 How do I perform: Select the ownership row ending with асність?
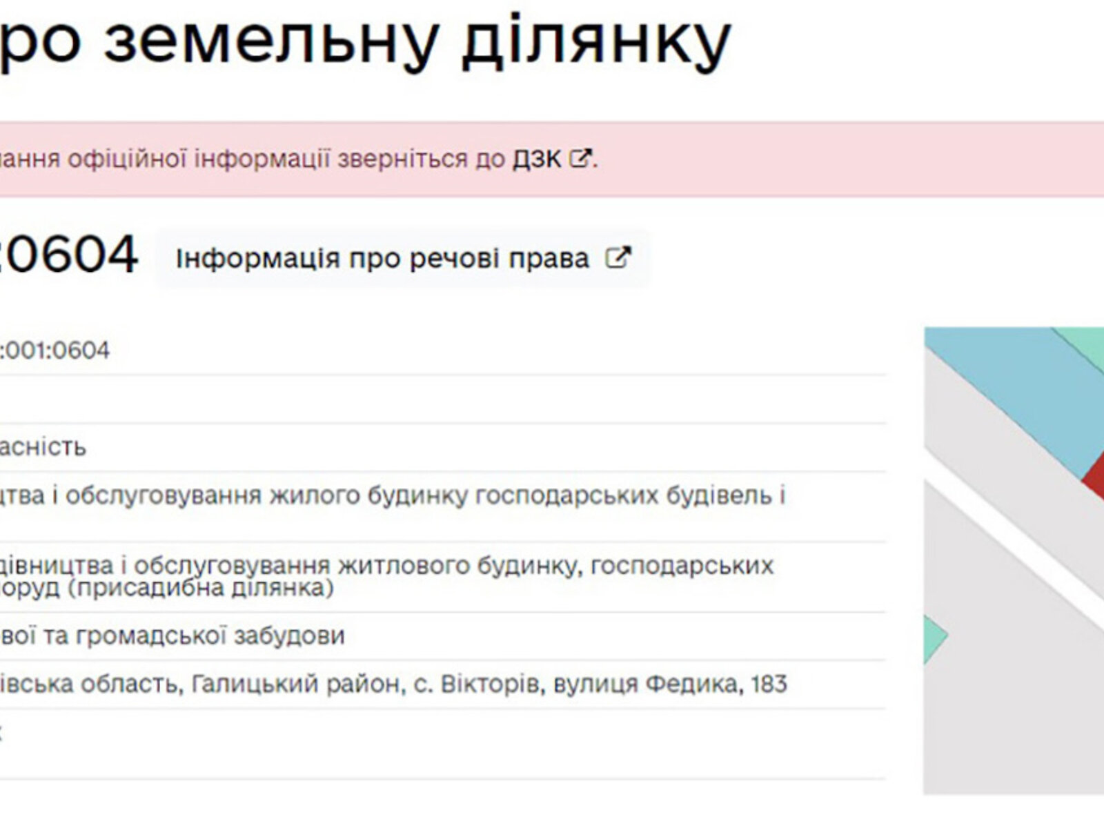(43, 447)
